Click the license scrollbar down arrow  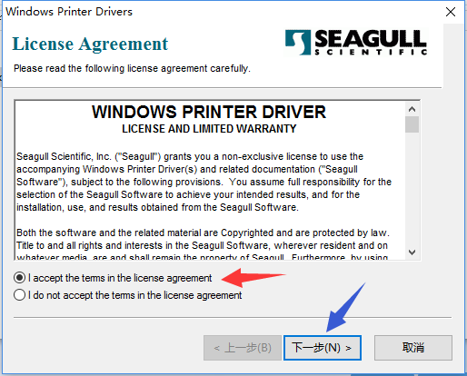pos(412,252)
